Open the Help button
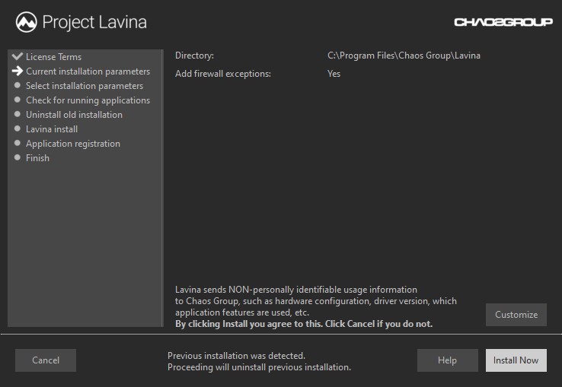 [x=447, y=360]
